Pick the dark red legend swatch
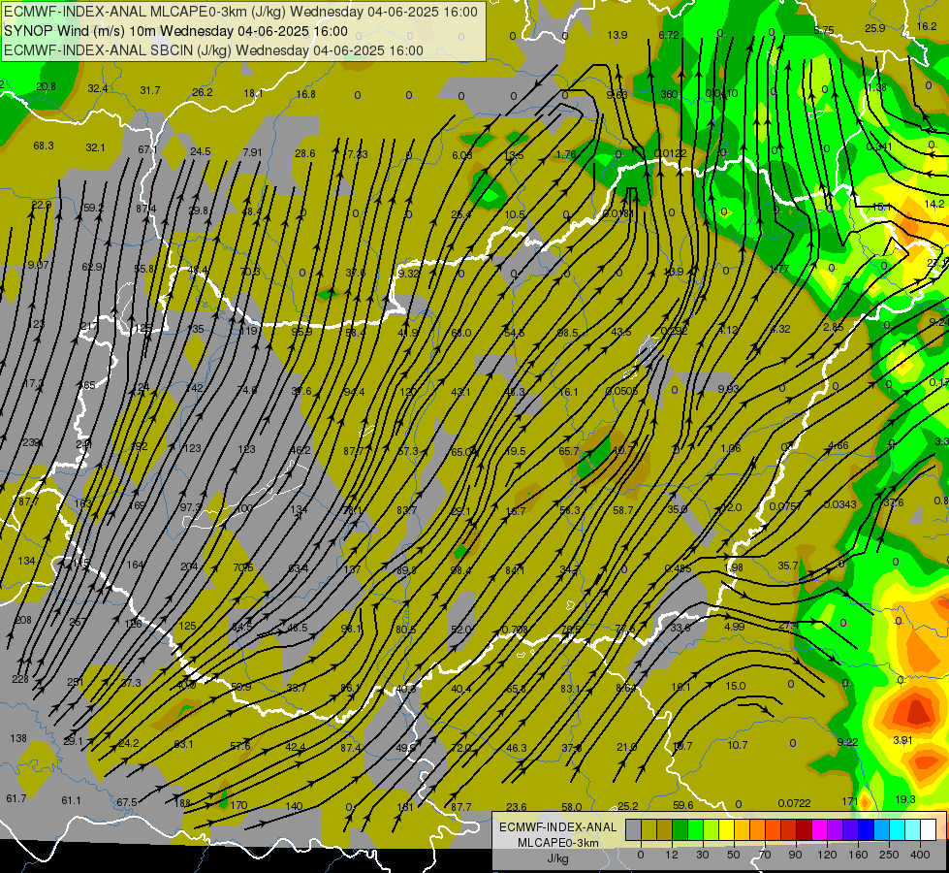Image resolution: width=949 pixels, height=873 pixels. 804,830
